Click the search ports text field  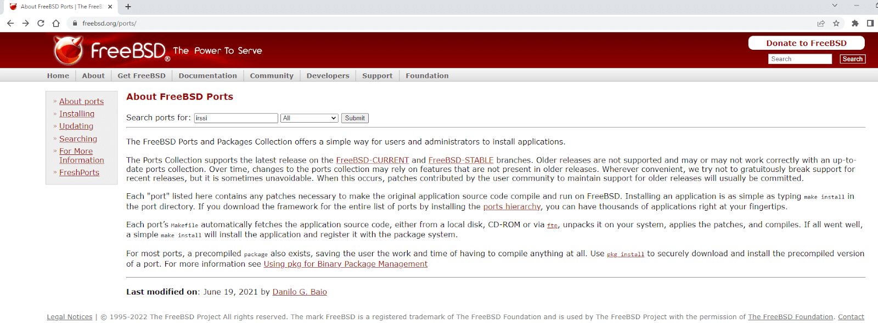click(x=236, y=118)
